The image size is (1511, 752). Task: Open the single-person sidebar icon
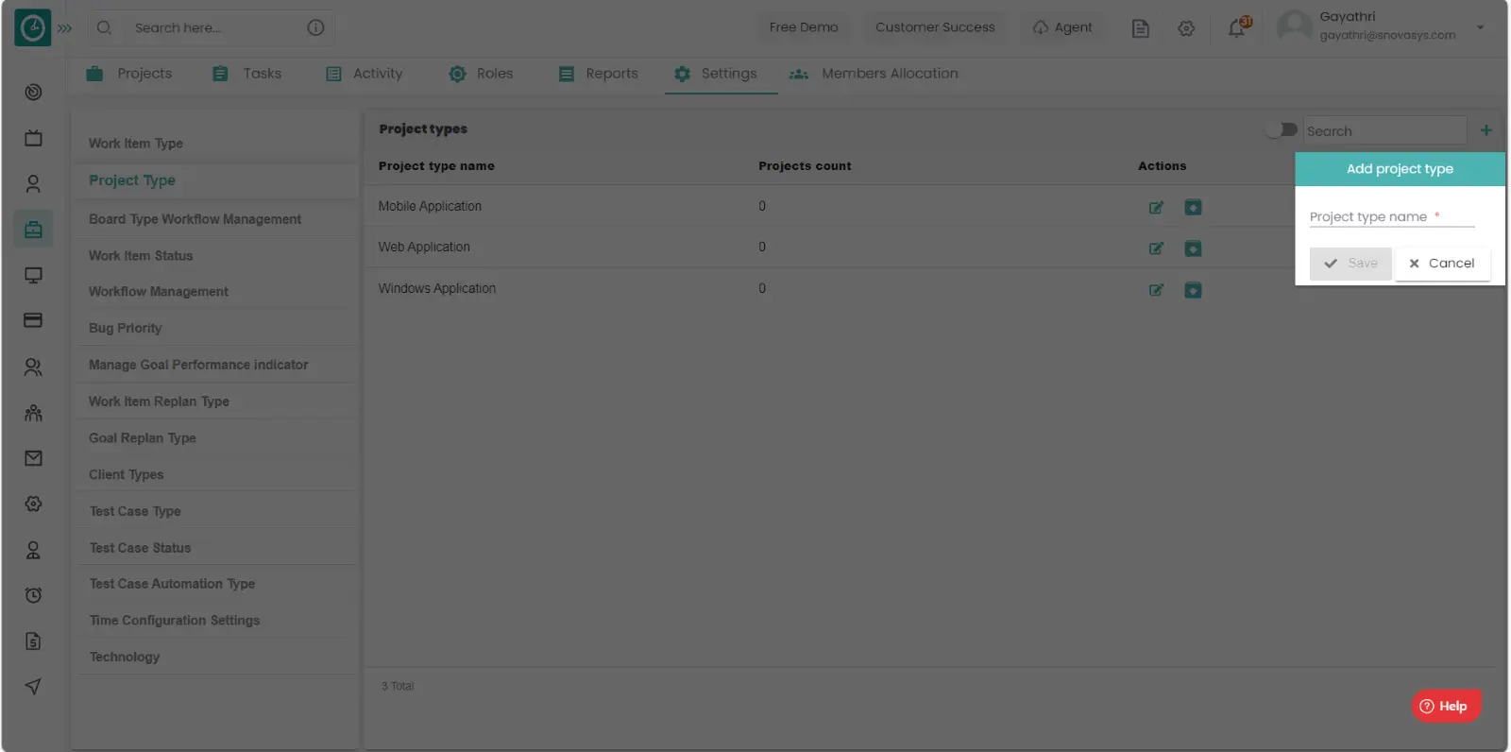point(33,183)
